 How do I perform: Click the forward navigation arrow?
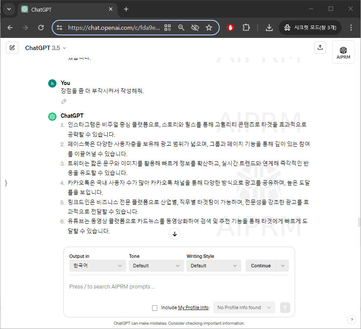25,28
